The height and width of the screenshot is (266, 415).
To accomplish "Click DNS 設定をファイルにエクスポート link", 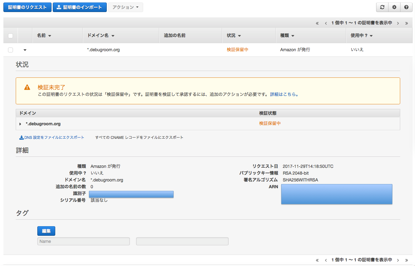I will 52,138.
